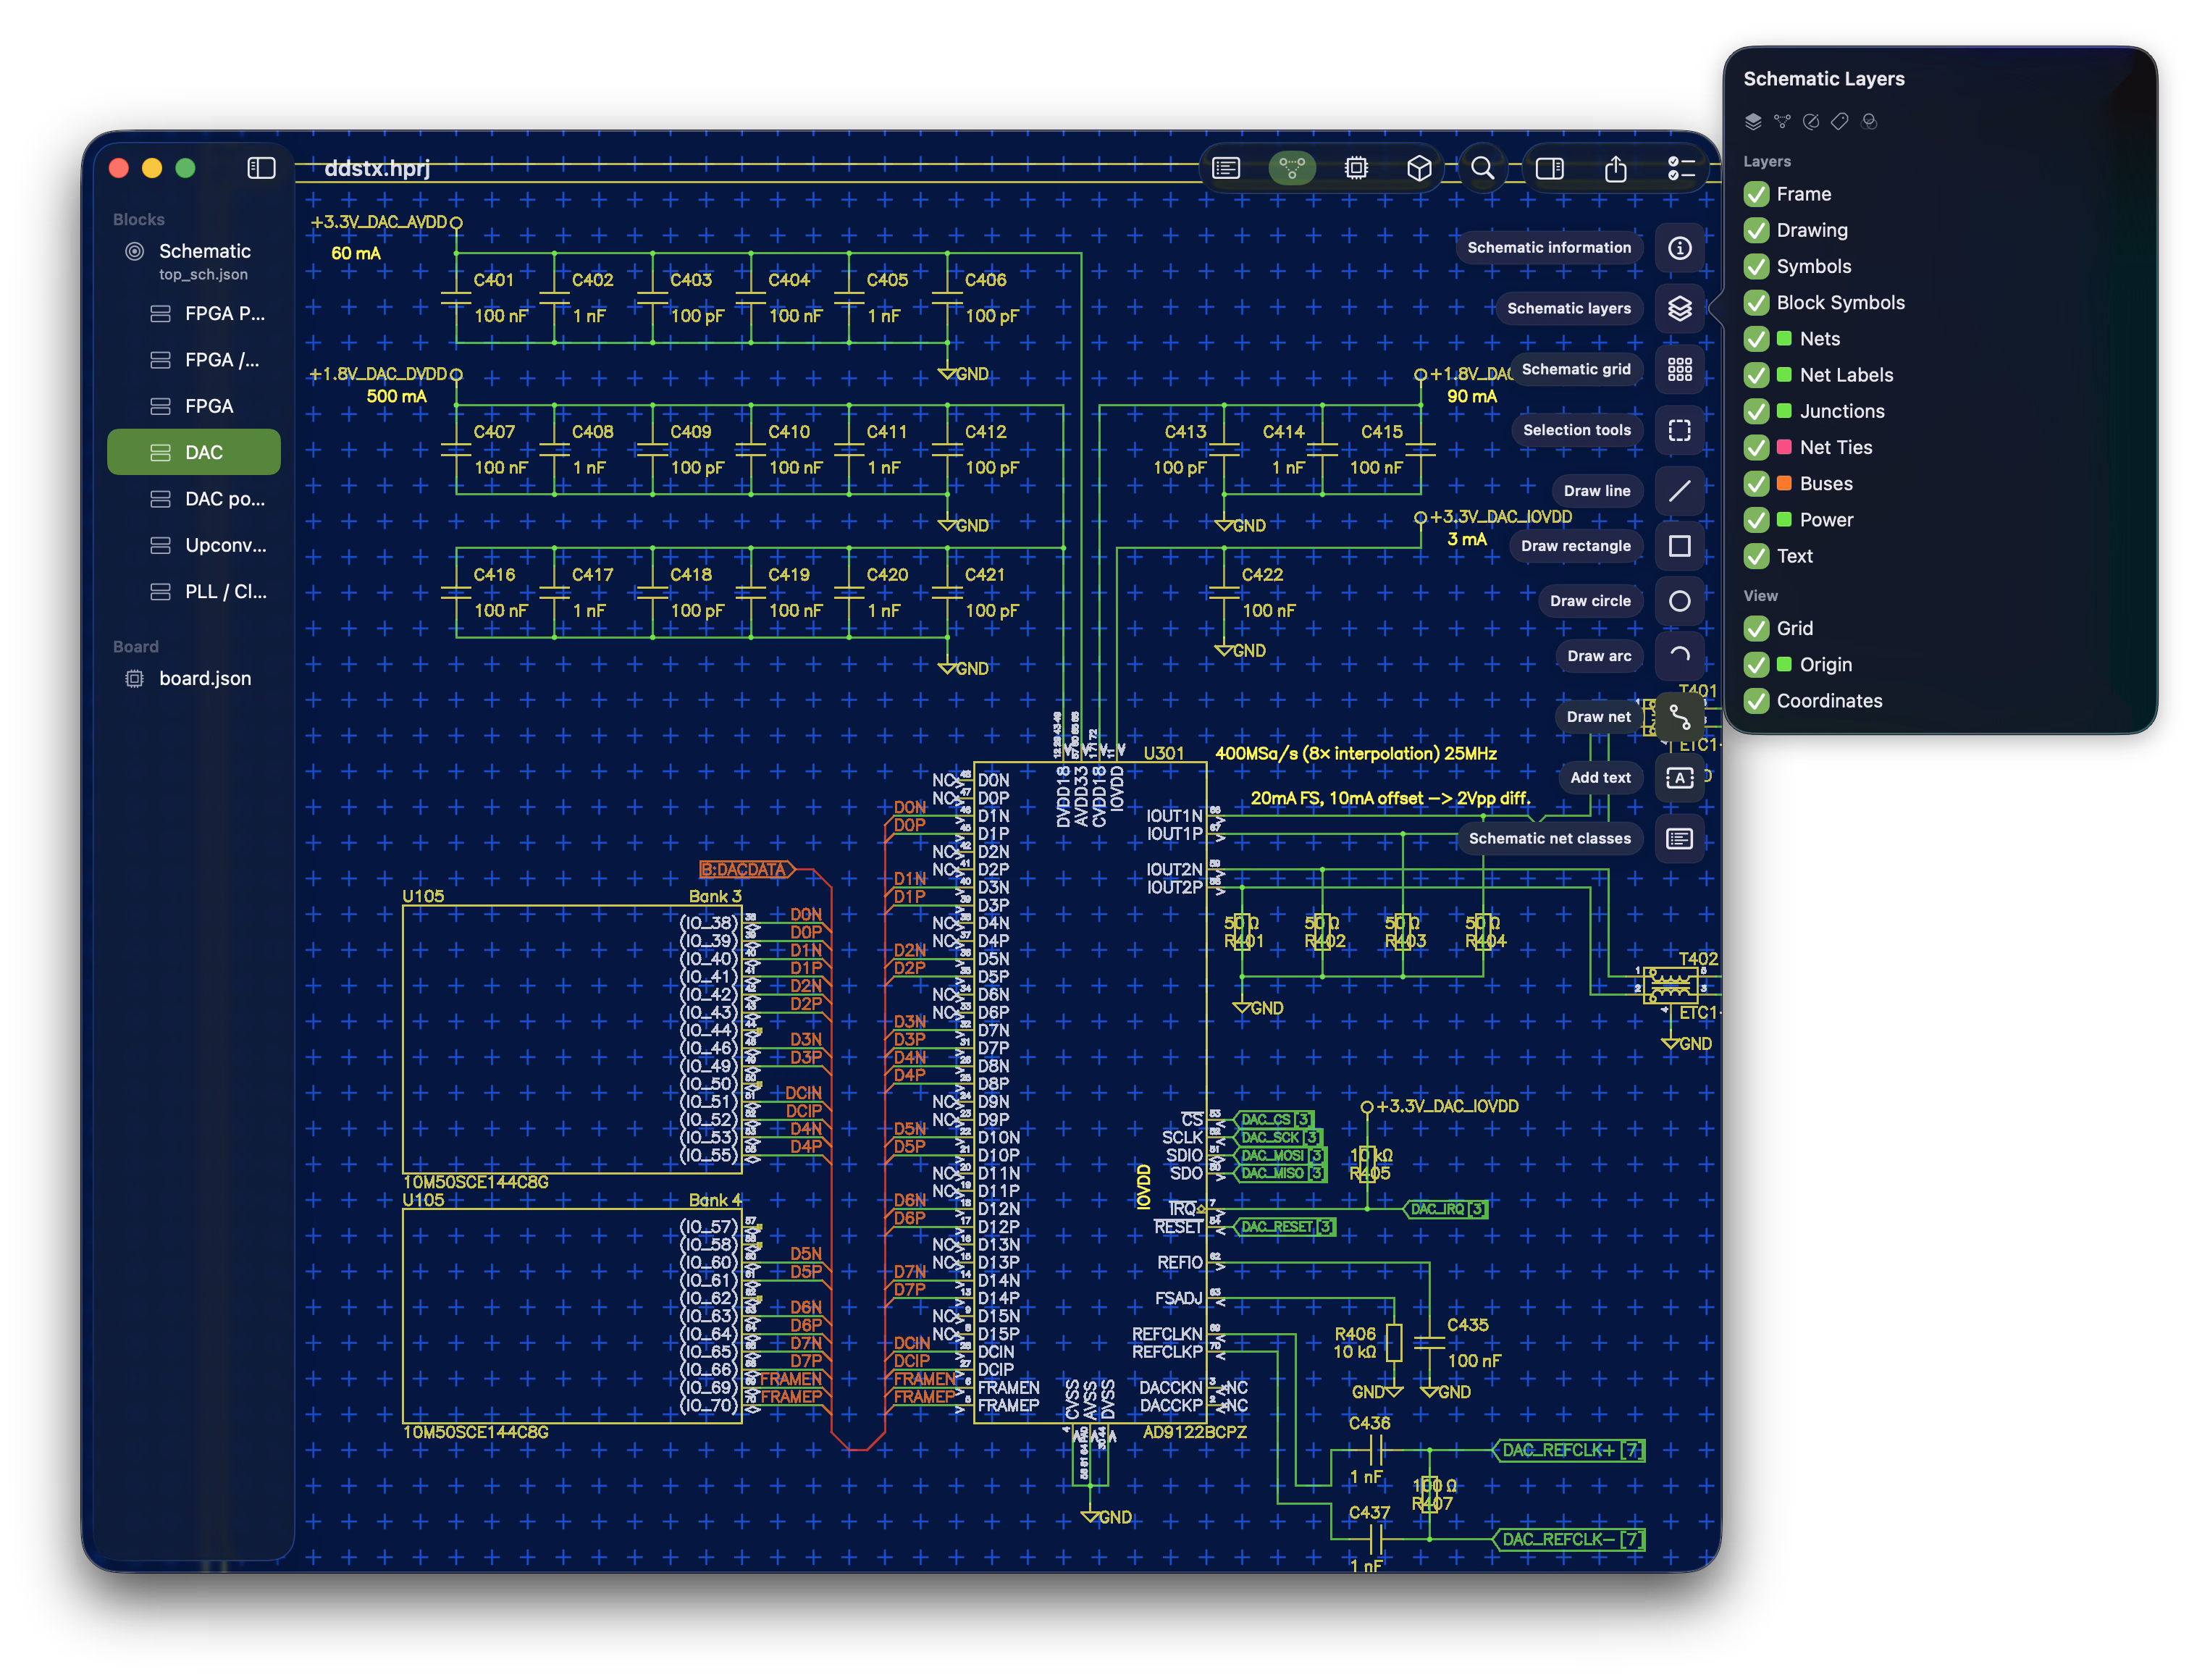Select the PLL / Cl... block in sidebar
The width and height of the screenshot is (2210, 1680).
(x=193, y=592)
